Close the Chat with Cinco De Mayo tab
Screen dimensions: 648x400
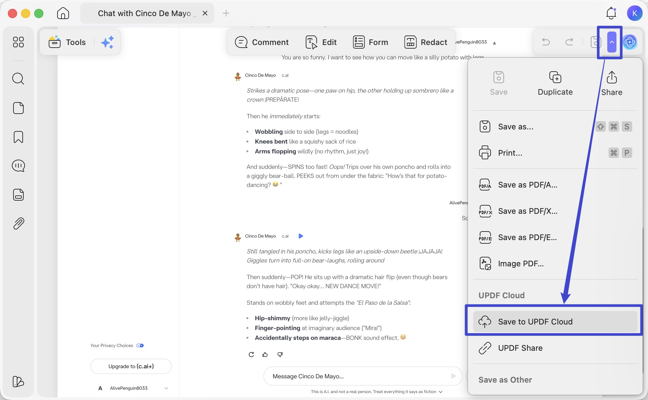[205, 13]
